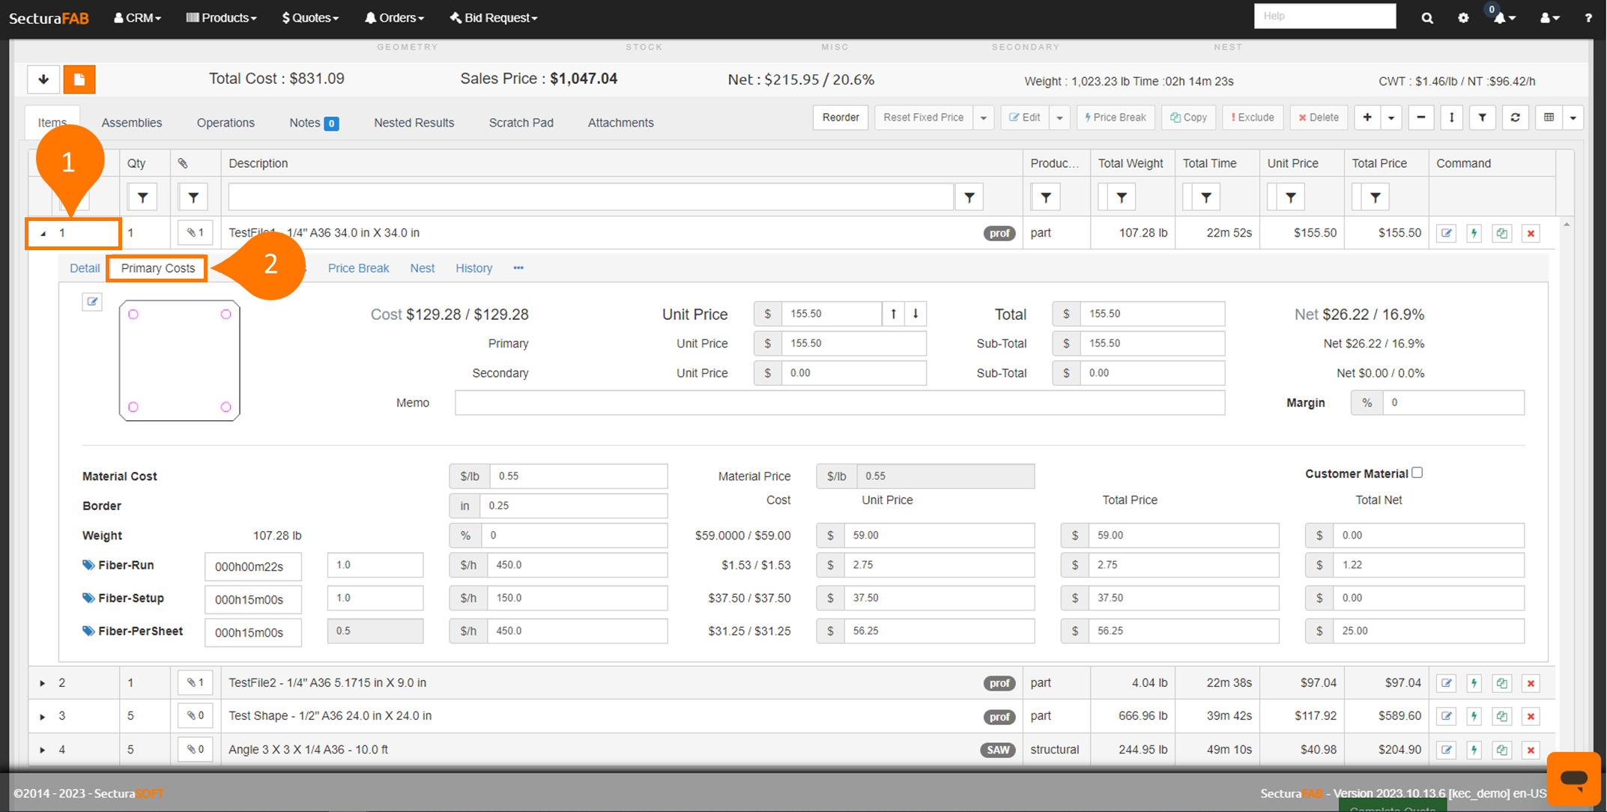
Task: Switch to the Nested Results tab
Action: click(414, 123)
